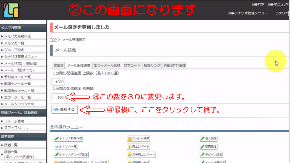Expand メルマガ新規作成 sidebar item
Viewport: 290px width, 163px height.
pyautogui.click(x=23, y=36)
